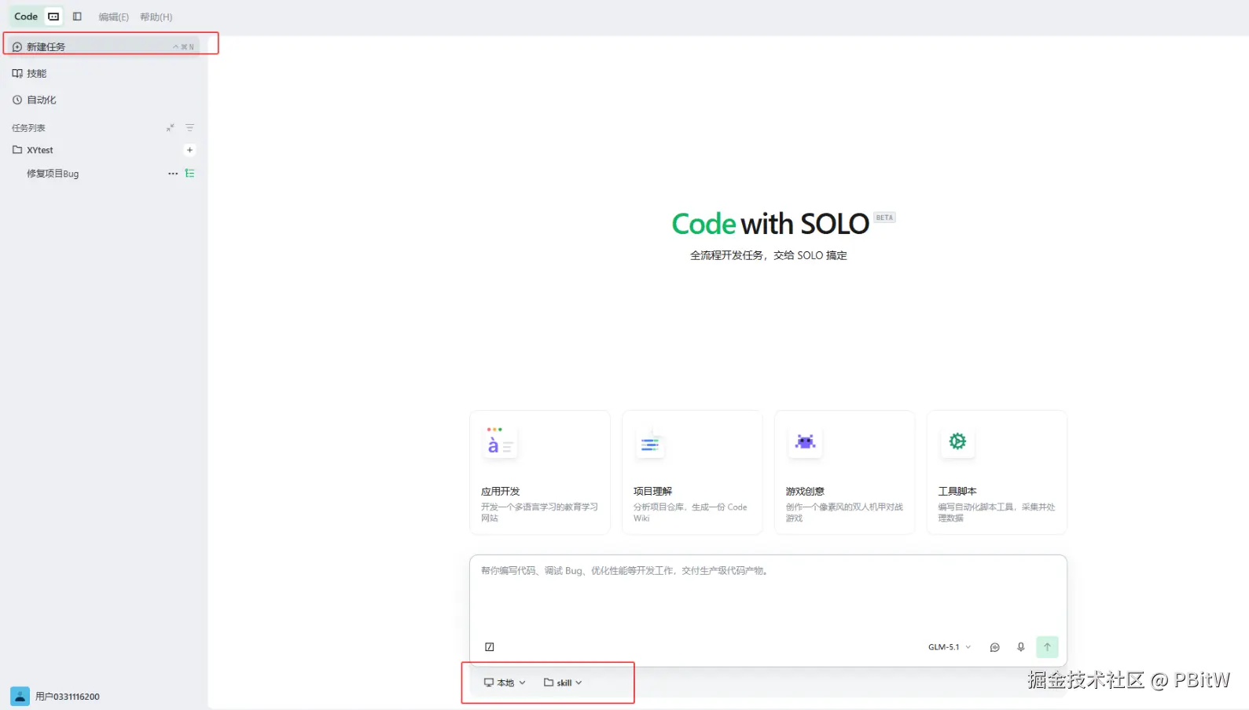
Task: Click the 全流程开发任务 subtitle text
Action: coord(769,255)
